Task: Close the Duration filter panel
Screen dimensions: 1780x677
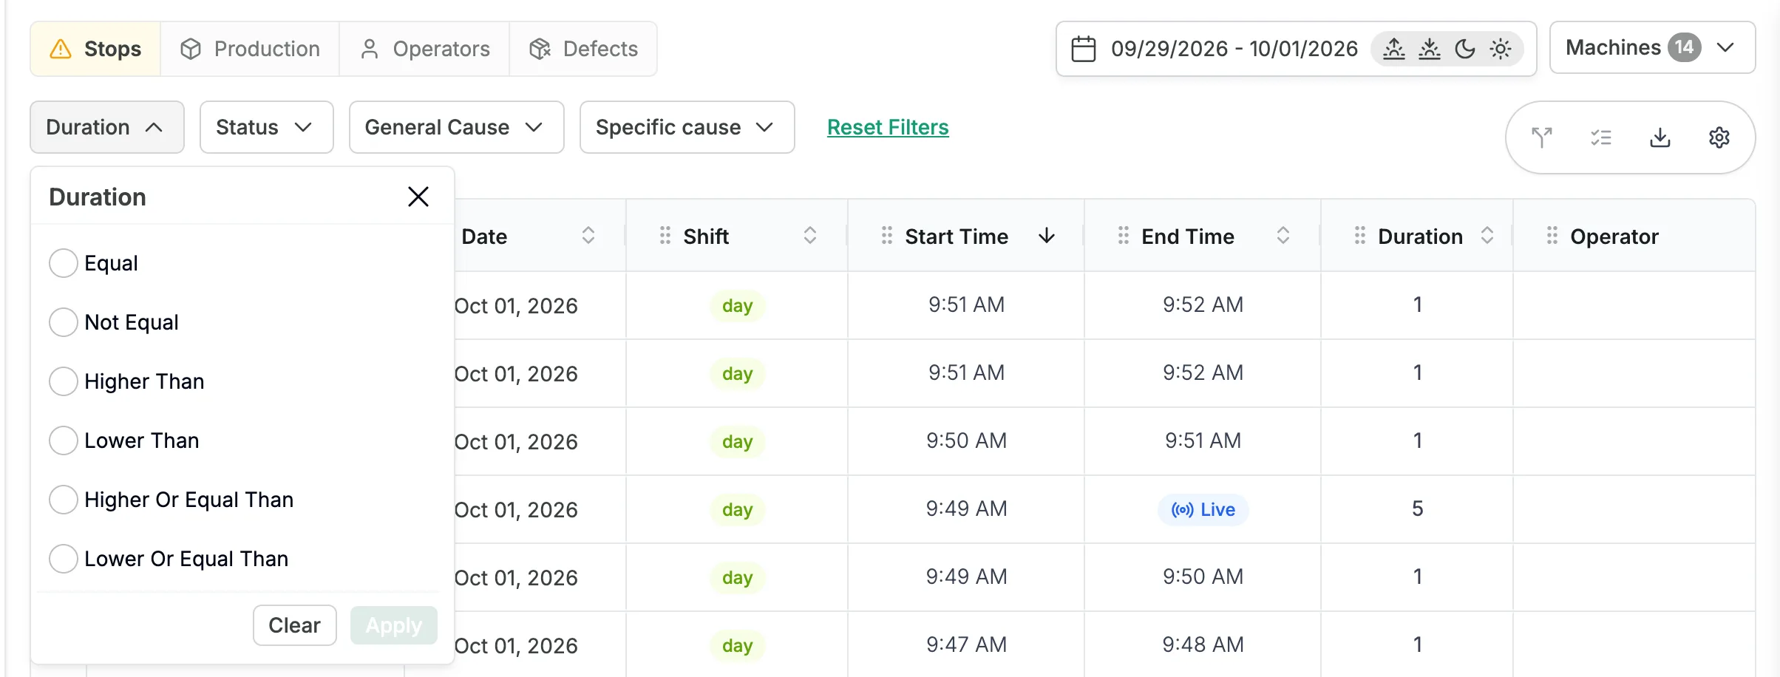Action: [418, 197]
